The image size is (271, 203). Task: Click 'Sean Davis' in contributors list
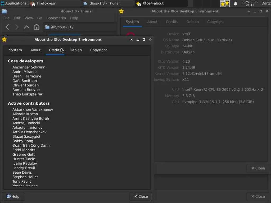22,172
